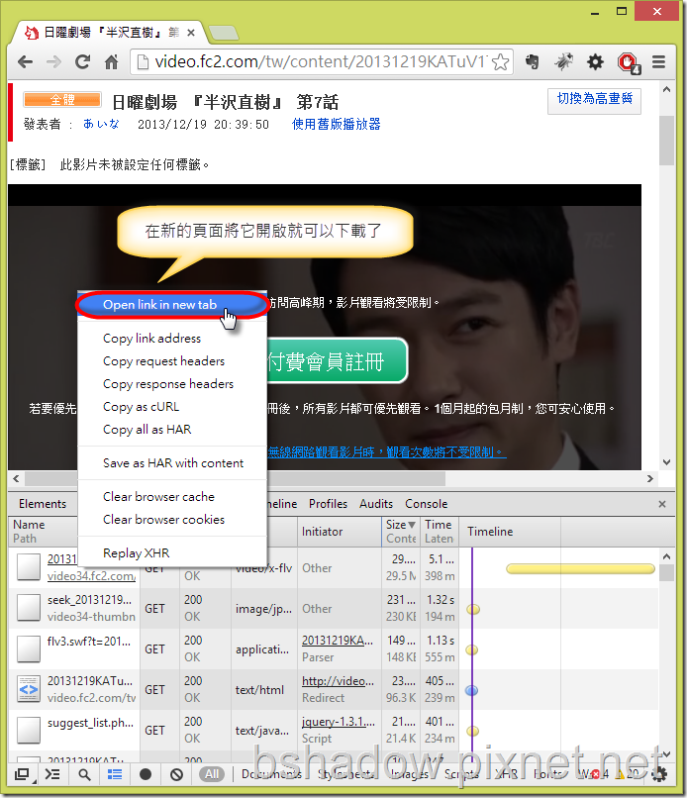Screen dimensions: 687x798
Task: Click the bug extension icon
Action: [x=564, y=62]
